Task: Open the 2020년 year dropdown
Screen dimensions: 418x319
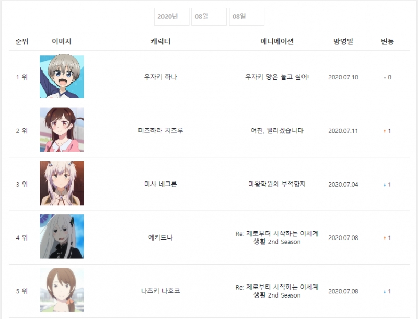Action: point(172,17)
